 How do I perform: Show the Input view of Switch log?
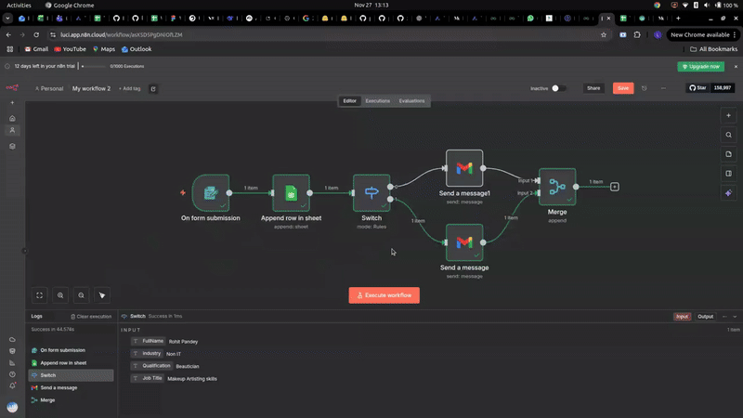682,317
